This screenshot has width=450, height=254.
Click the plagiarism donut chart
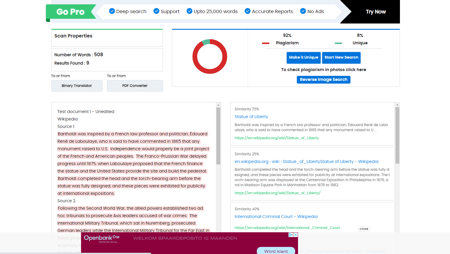[x=210, y=57]
